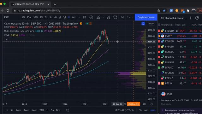
Task: Open the candlestick chart type selector
Action: tap(85, 17)
